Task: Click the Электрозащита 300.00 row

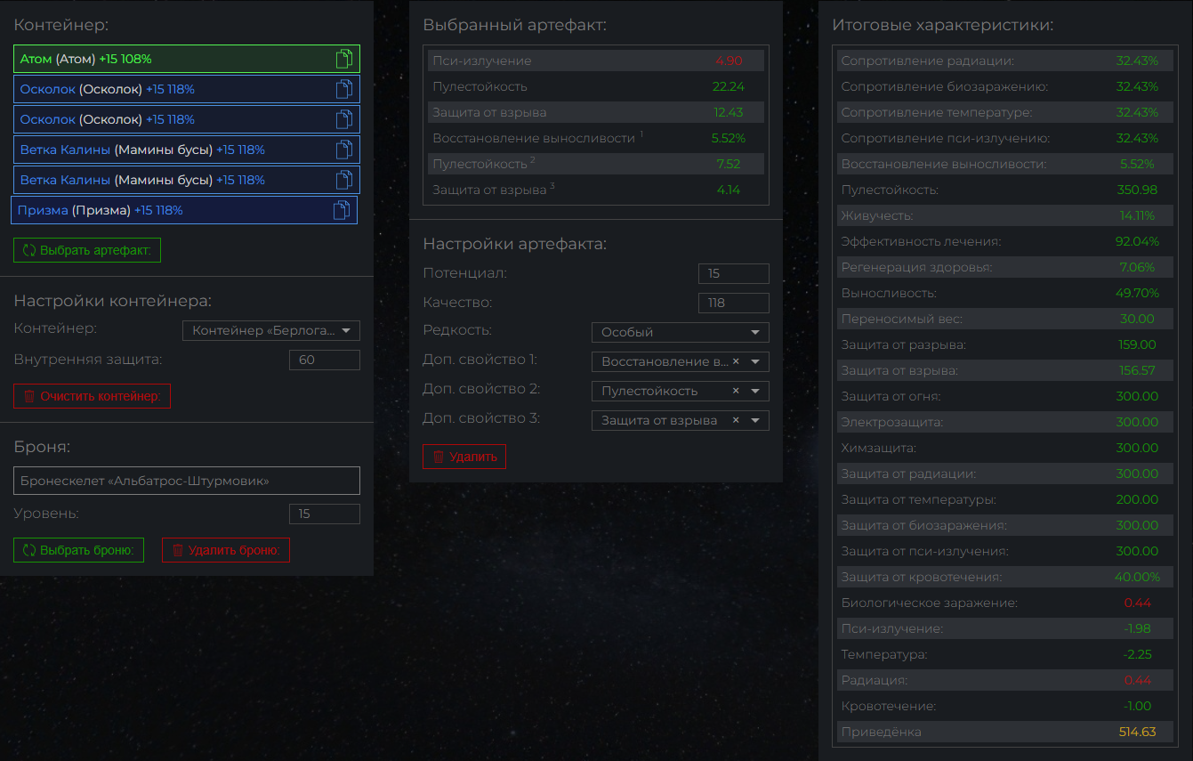Action: coord(1005,423)
